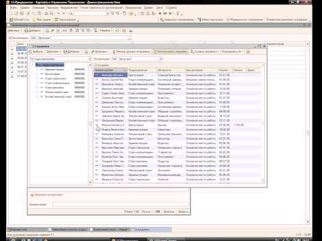Open Личные данные сотрудника button
Screen dimensions: 322x241
131,52
